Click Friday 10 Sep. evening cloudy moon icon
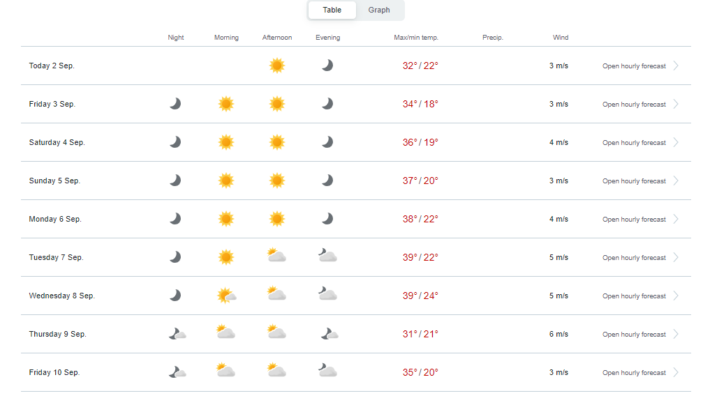This screenshot has height=398, width=710. coord(327,370)
